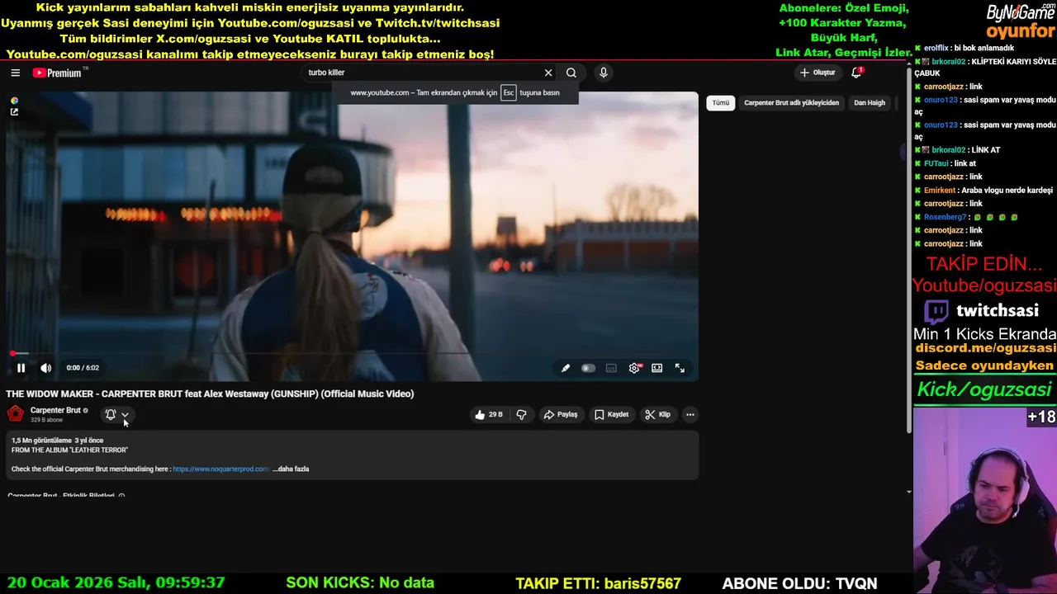This screenshot has width=1057, height=594.
Task: Click the chat username erolflix
Action: [936, 49]
